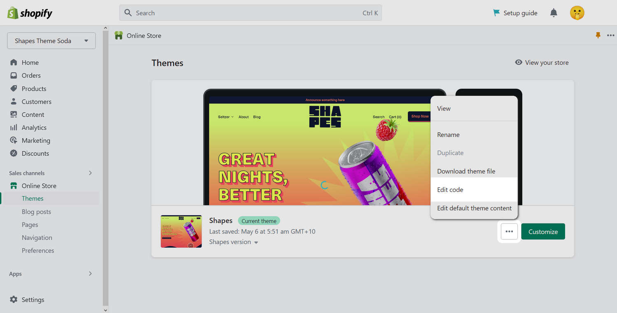Open the user avatar menu
The width and height of the screenshot is (617, 313).
[x=577, y=13]
